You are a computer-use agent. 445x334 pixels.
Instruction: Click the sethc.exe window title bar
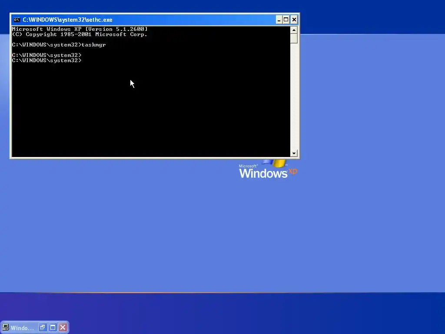(155, 20)
